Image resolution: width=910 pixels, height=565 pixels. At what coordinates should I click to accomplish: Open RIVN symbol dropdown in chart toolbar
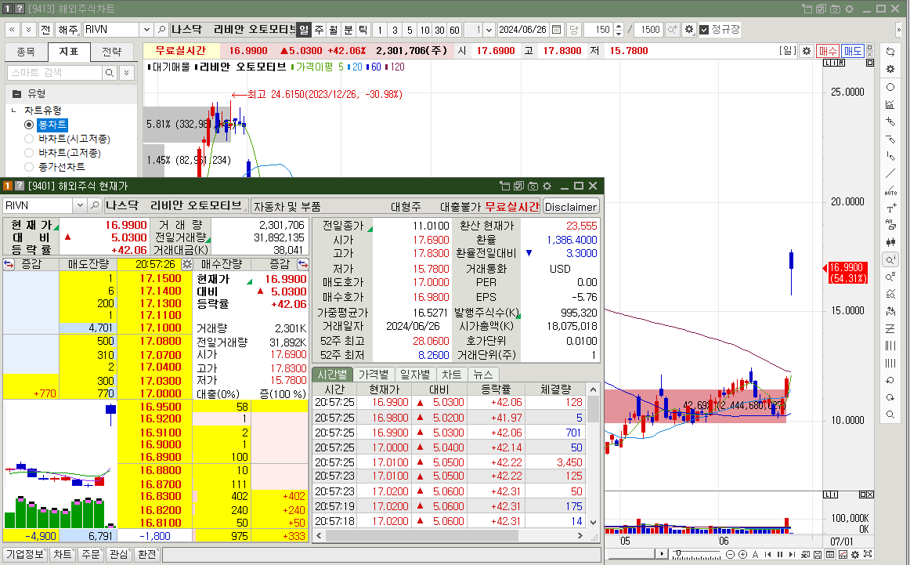[x=146, y=30]
